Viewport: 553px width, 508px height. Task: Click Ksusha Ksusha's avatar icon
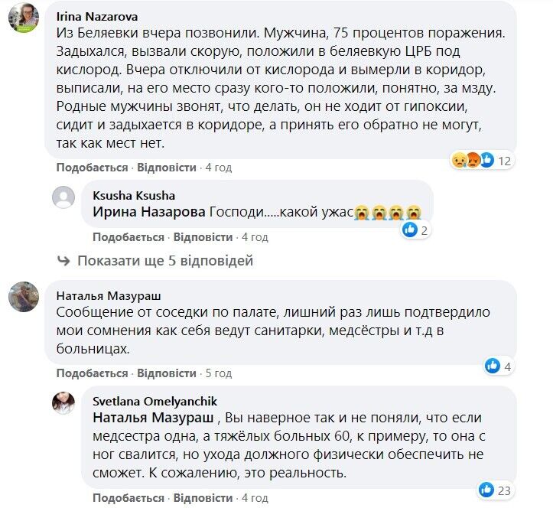click(63, 198)
